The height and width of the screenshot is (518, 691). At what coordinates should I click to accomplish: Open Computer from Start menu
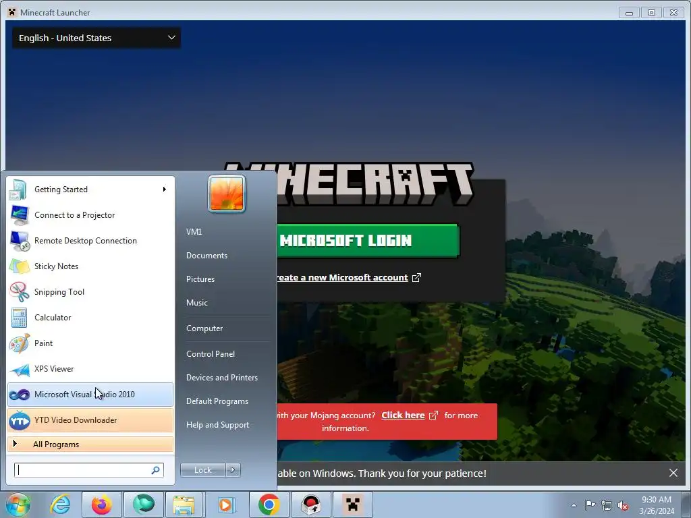pos(204,328)
